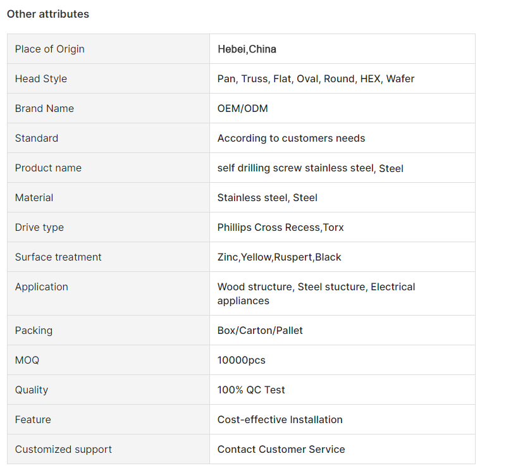
Task: Select the Drive type label
Action: tap(39, 228)
